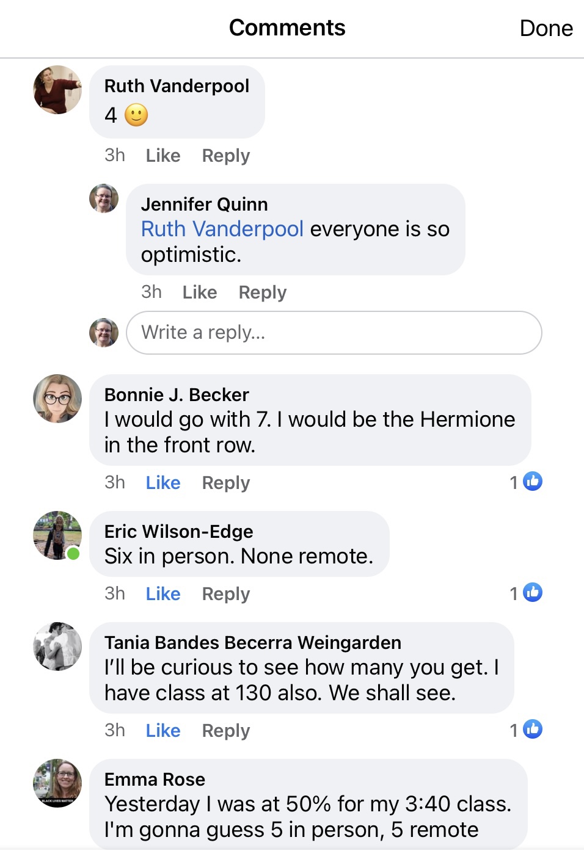Tap Done to close the comments
The image size is (584, 851).
tap(546, 29)
